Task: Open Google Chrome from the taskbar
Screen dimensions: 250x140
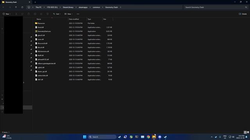Action: tap(148, 137)
